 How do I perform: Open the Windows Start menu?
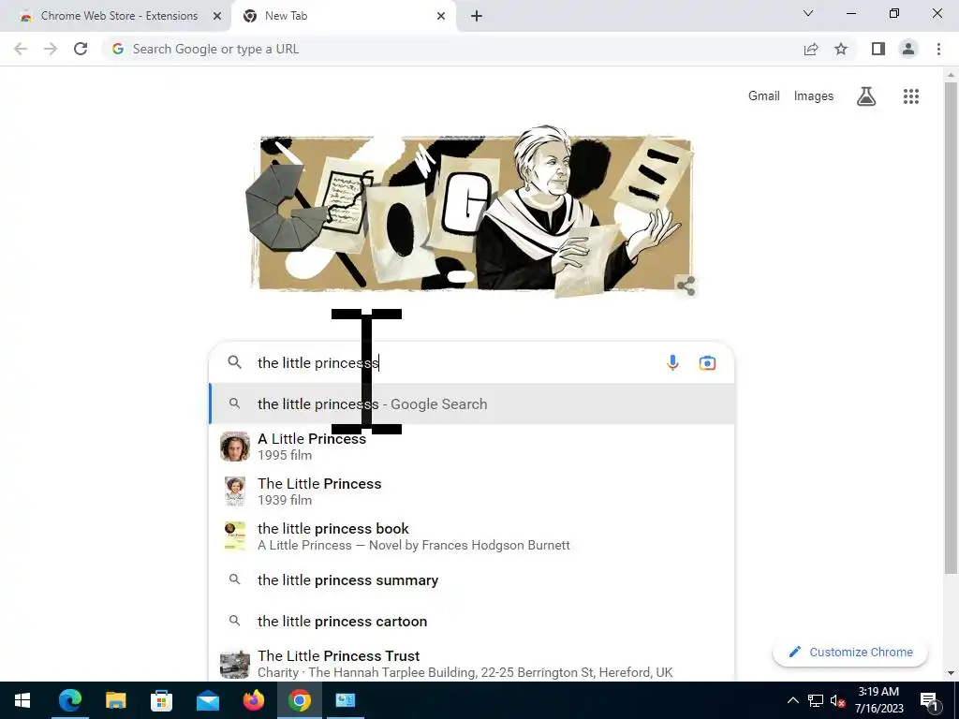click(22, 700)
